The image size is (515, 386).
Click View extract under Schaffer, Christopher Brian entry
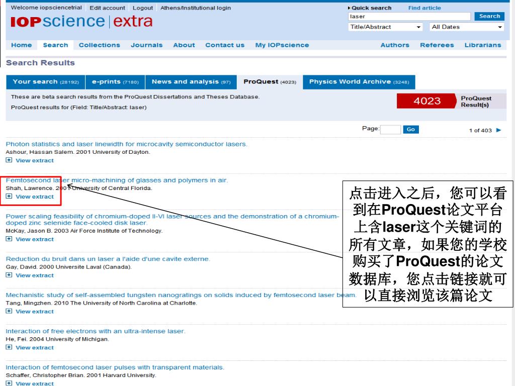point(35,383)
